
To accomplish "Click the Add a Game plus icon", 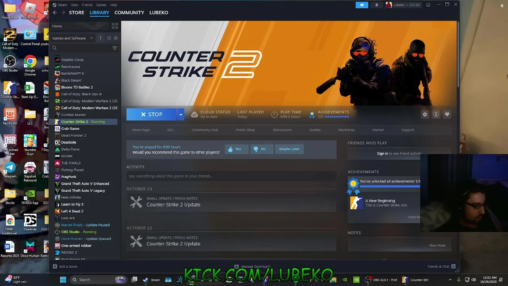I will (55, 267).
